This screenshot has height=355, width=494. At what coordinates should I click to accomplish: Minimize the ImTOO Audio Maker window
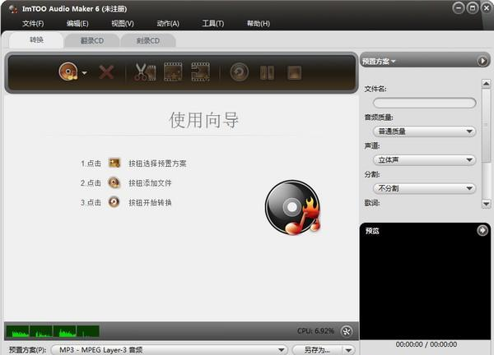[459, 8]
